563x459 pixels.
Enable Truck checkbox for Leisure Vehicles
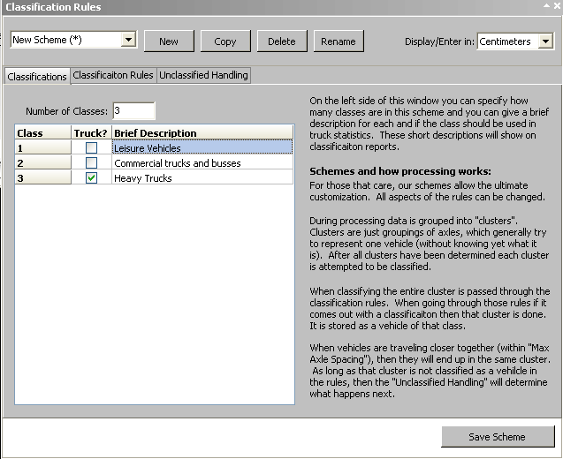91,148
